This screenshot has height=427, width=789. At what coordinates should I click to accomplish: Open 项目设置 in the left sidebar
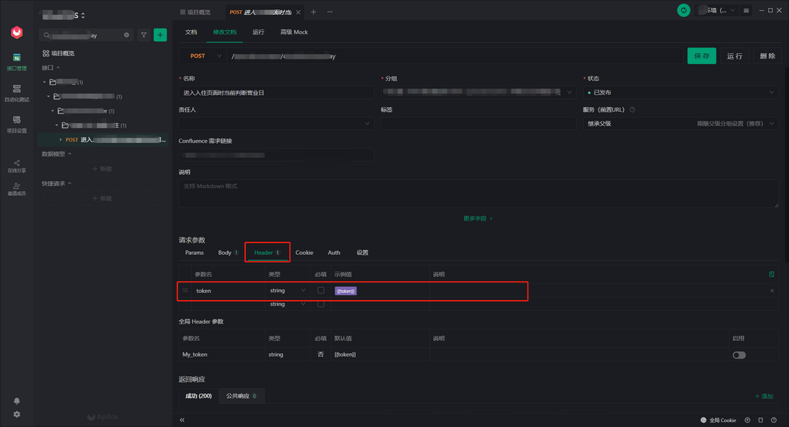17,124
